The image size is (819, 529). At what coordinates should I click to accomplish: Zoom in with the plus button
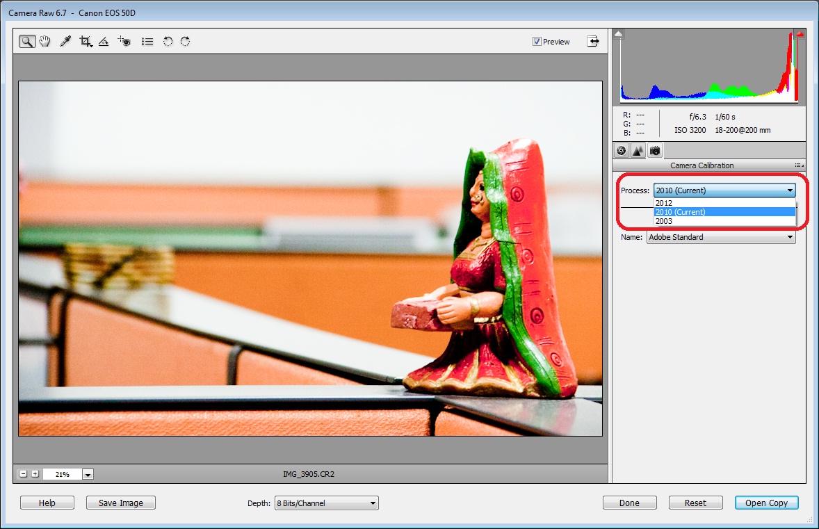click(x=35, y=474)
